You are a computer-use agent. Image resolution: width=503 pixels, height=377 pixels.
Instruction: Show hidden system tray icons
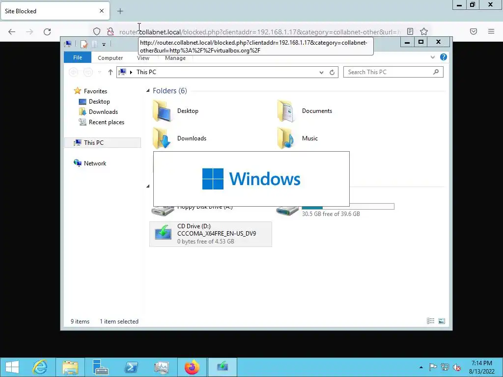tap(421, 367)
